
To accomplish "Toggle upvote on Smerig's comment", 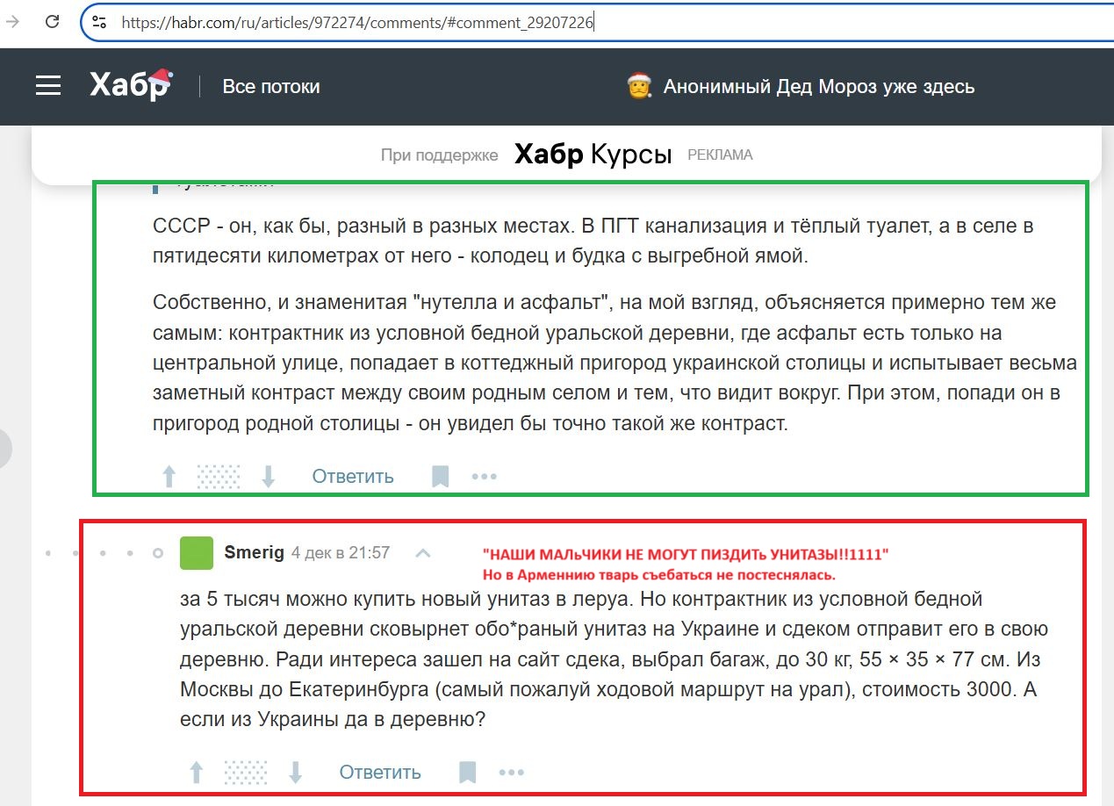I will tap(195, 771).
